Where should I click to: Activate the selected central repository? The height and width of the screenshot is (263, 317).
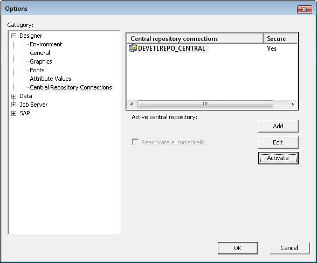(x=278, y=158)
